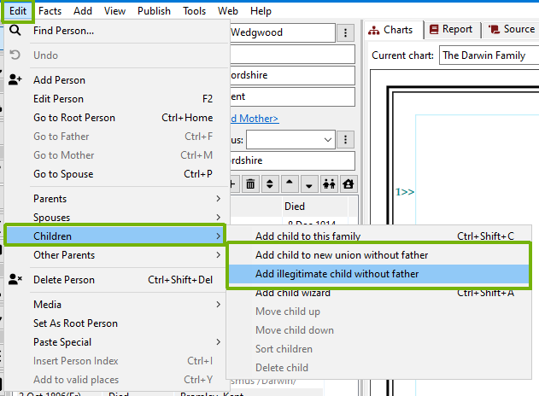Screen dimensions: 539x396
Task: Click the two-people family icon in toolbar
Action: pos(328,183)
